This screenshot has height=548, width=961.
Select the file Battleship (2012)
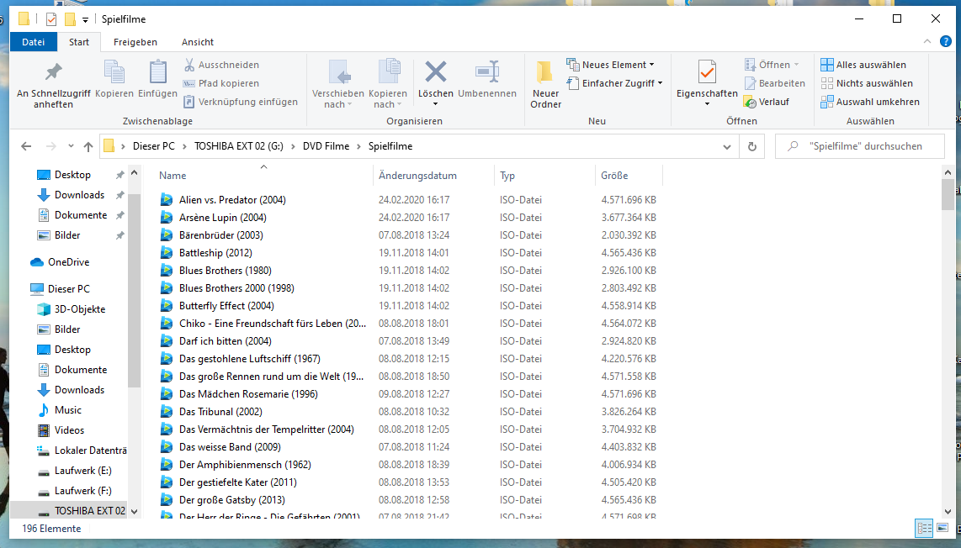215,253
